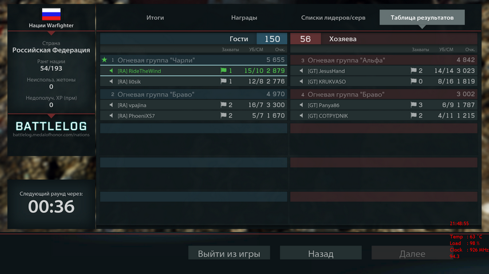Mute KRUKVASO using speaker icon

click(x=301, y=82)
